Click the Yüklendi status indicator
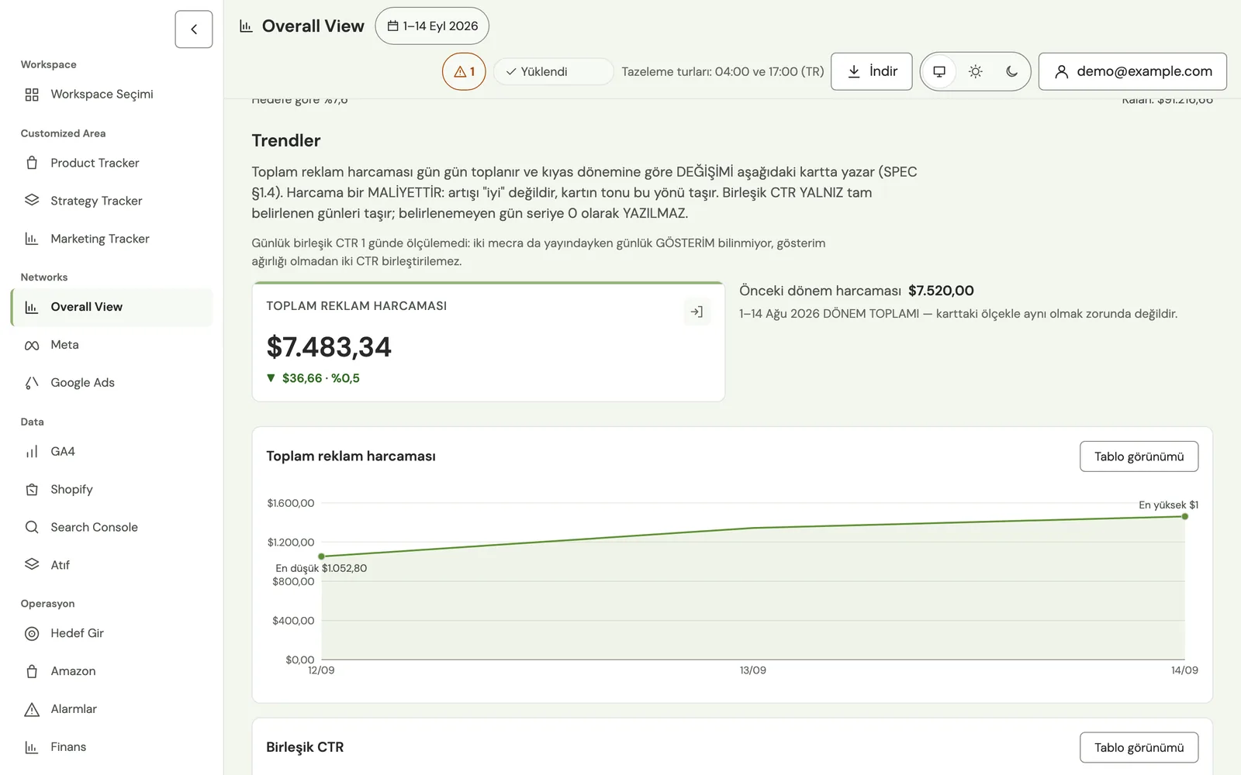 point(553,71)
